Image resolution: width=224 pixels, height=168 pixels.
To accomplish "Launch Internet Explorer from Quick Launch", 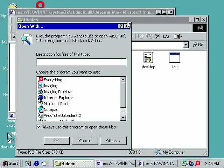I will coord(36,163).
